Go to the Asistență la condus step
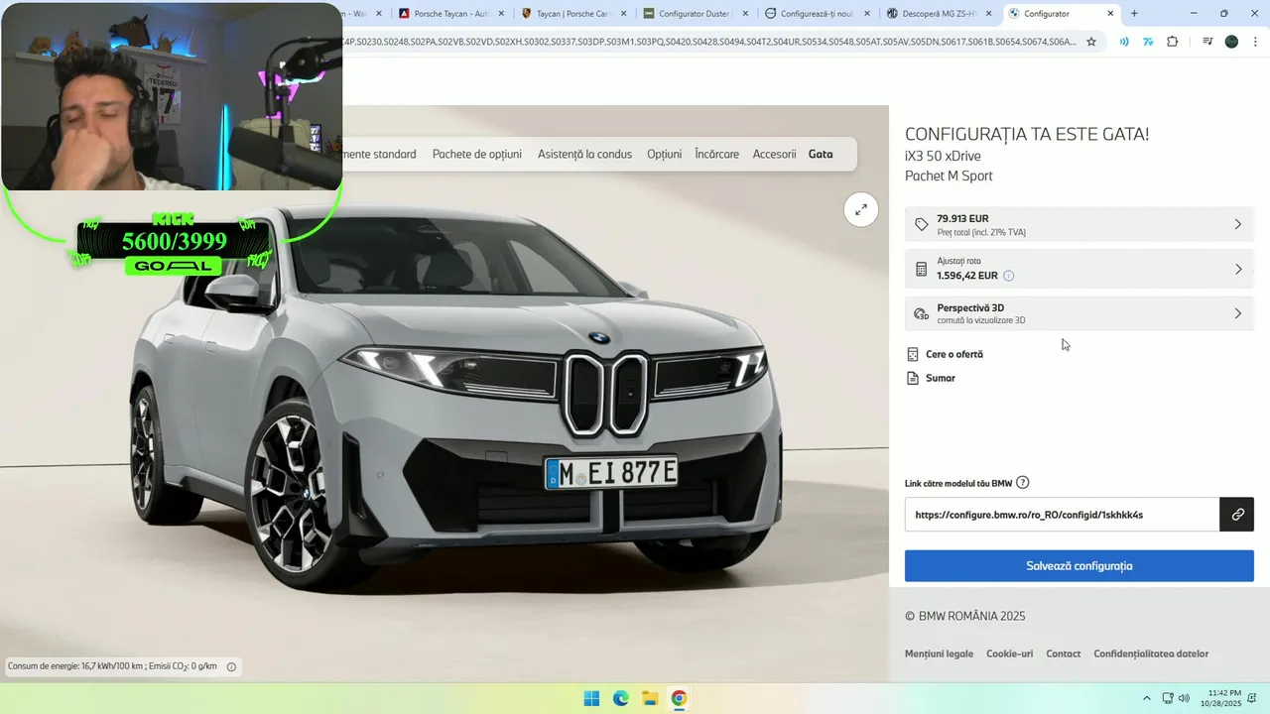Viewport: 1270px width, 714px height. pyautogui.click(x=584, y=154)
